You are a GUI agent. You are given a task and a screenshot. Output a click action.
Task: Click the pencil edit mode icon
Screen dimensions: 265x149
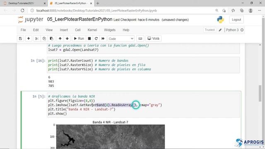pyautogui.click(x=220, y=30)
